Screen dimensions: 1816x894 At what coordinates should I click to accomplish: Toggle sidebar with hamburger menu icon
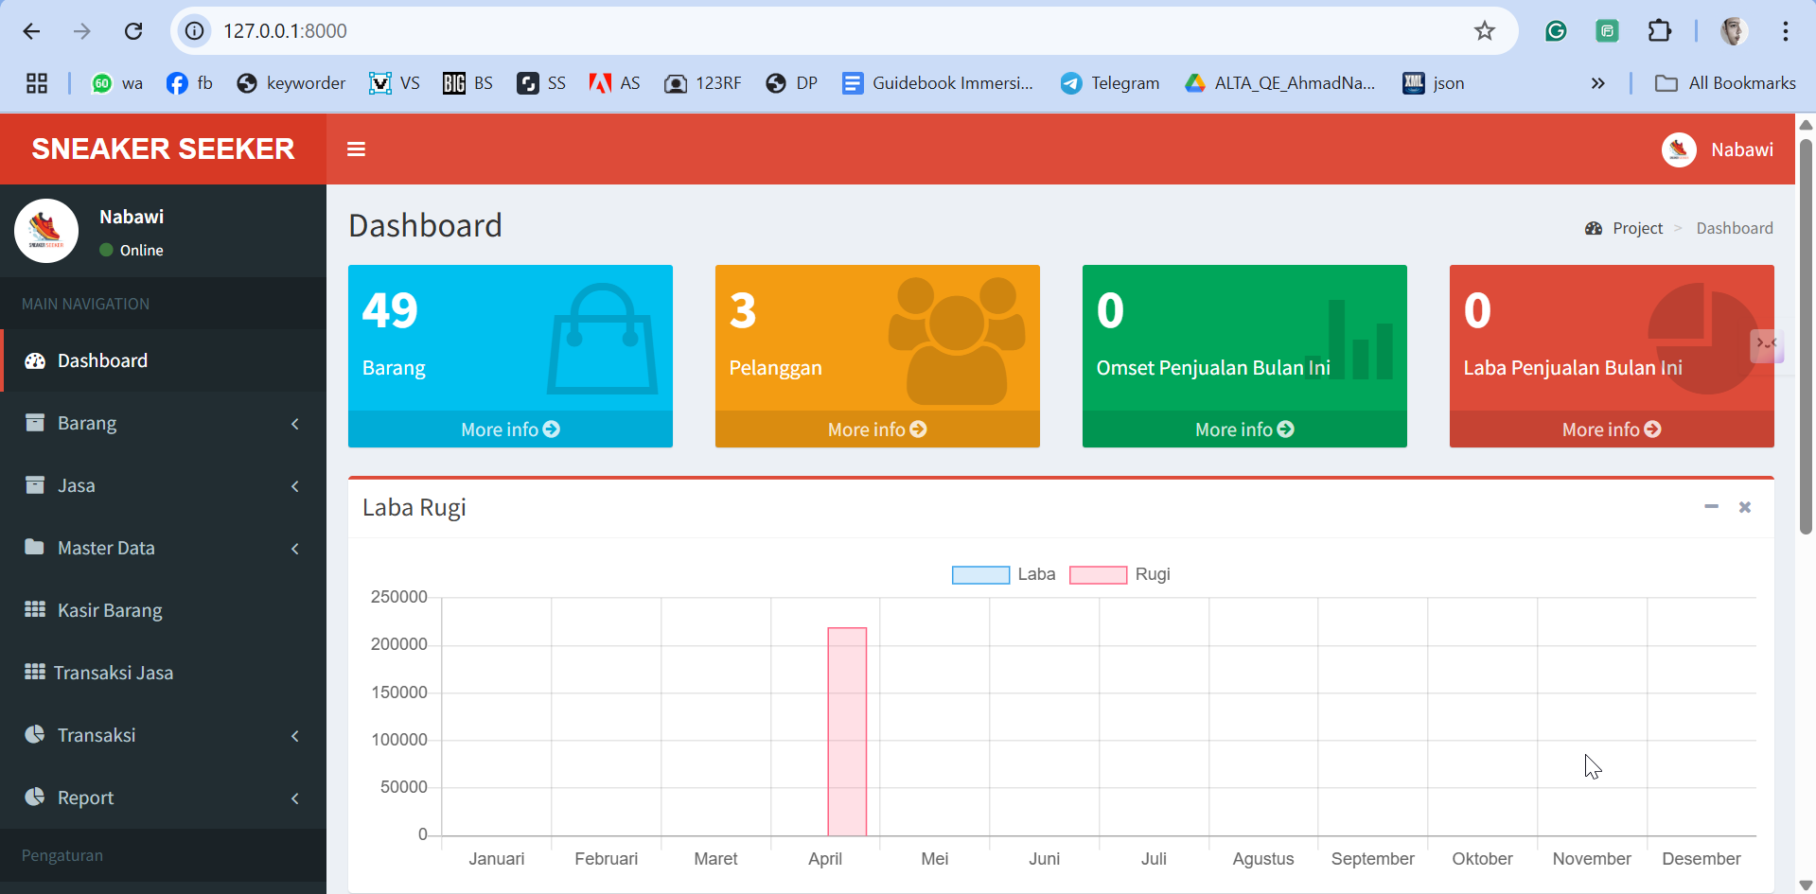point(356,149)
